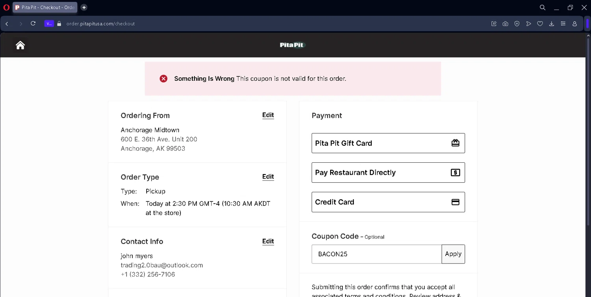Choose Credit Card payment
The height and width of the screenshot is (297, 591).
(x=388, y=202)
